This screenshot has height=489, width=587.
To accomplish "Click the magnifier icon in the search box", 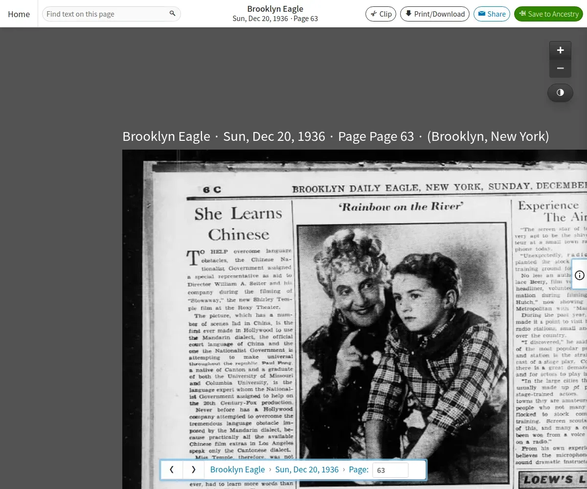I will 172,14.
